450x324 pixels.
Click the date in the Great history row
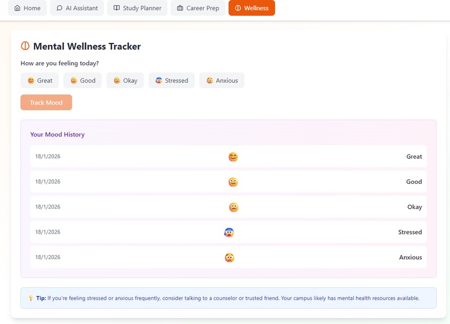point(48,157)
